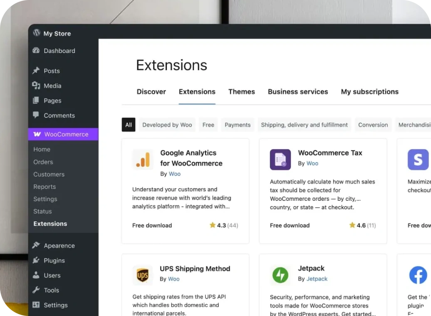Open Users menu item
Viewport: 431px width, 316px height.
coord(52,275)
